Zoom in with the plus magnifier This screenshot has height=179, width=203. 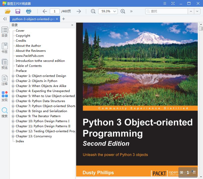point(123,11)
